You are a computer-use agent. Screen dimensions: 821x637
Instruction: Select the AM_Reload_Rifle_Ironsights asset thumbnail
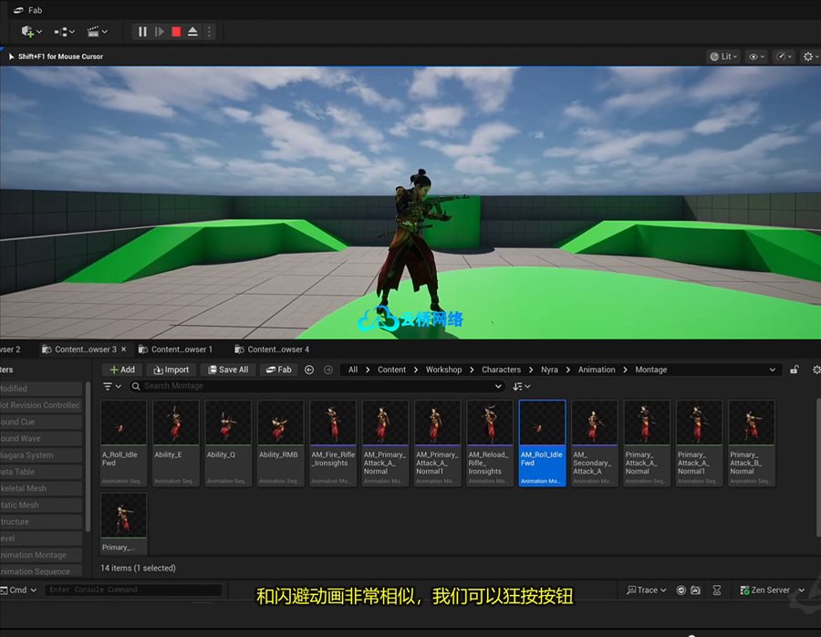tap(490, 443)
